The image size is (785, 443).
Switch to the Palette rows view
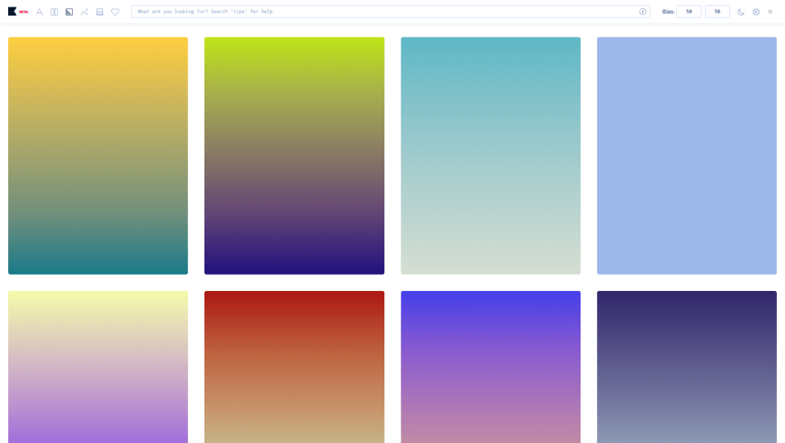click(100, 11)
